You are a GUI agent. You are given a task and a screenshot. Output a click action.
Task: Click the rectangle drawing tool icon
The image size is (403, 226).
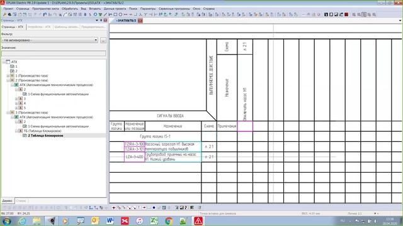click(x=115, y=14)
